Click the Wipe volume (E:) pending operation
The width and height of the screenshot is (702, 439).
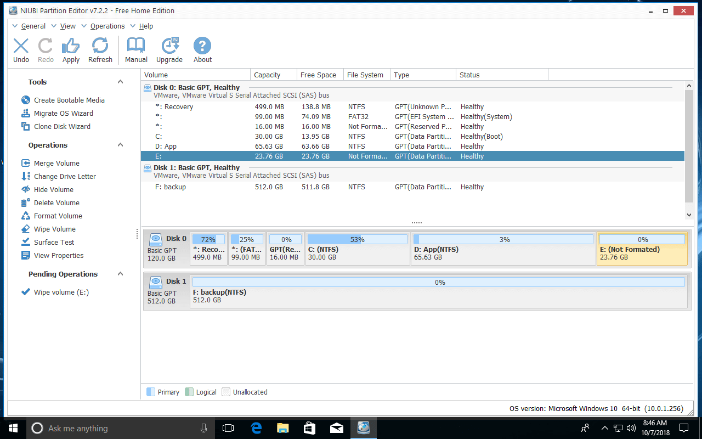tap(61, 292)
